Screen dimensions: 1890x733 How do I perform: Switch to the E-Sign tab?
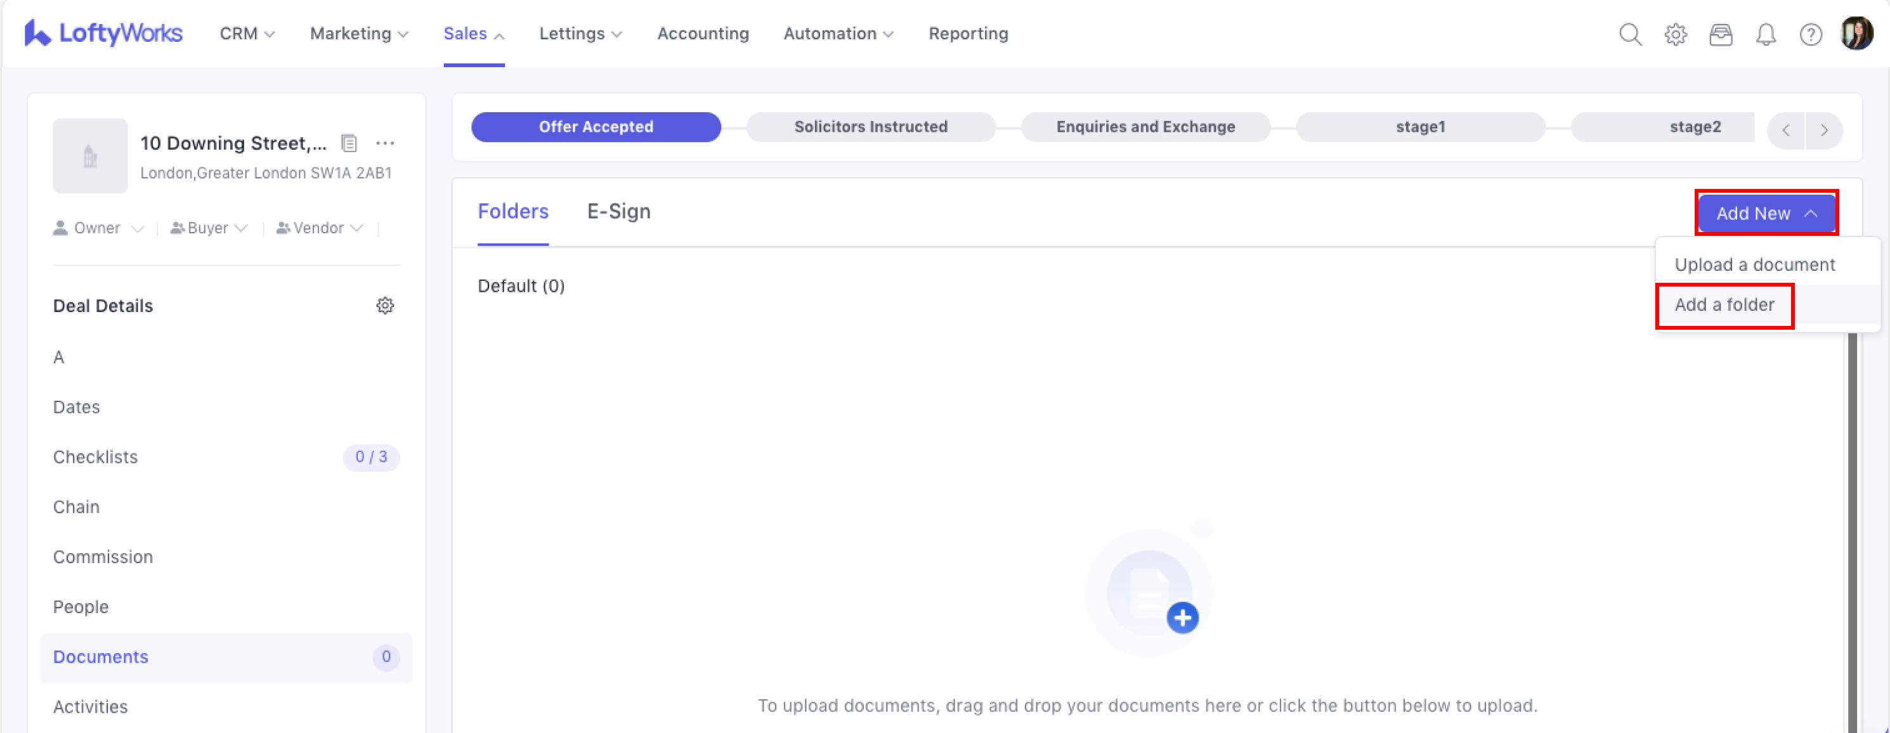(618, 211)
